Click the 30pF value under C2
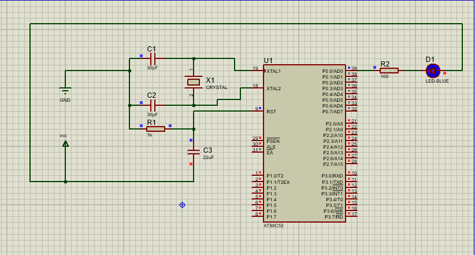Screen dimensions: 475x255 (153, 114)
